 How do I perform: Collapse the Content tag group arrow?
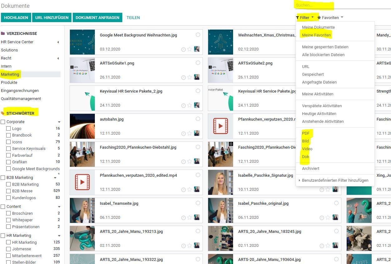(x=59, y=207)
